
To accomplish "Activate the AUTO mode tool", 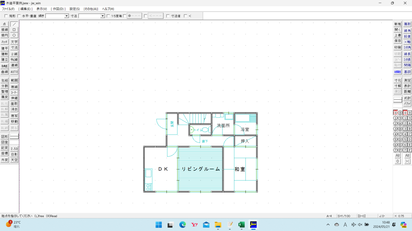I will tap(14, 72).
